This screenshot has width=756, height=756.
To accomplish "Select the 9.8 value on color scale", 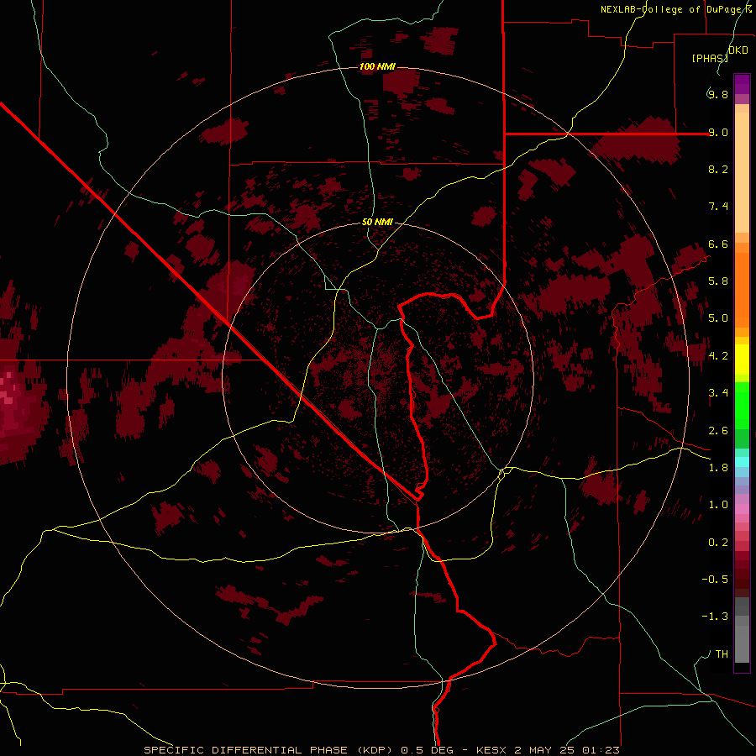I will (x=718, y=94).
